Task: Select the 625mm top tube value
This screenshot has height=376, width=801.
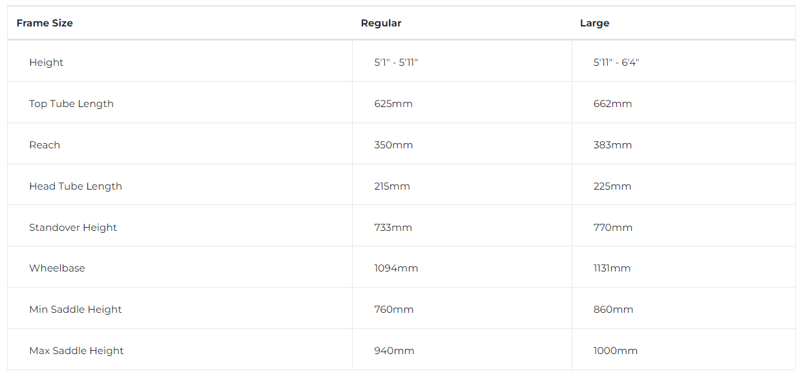Action: pyautogui.click(x=393, y=104)
